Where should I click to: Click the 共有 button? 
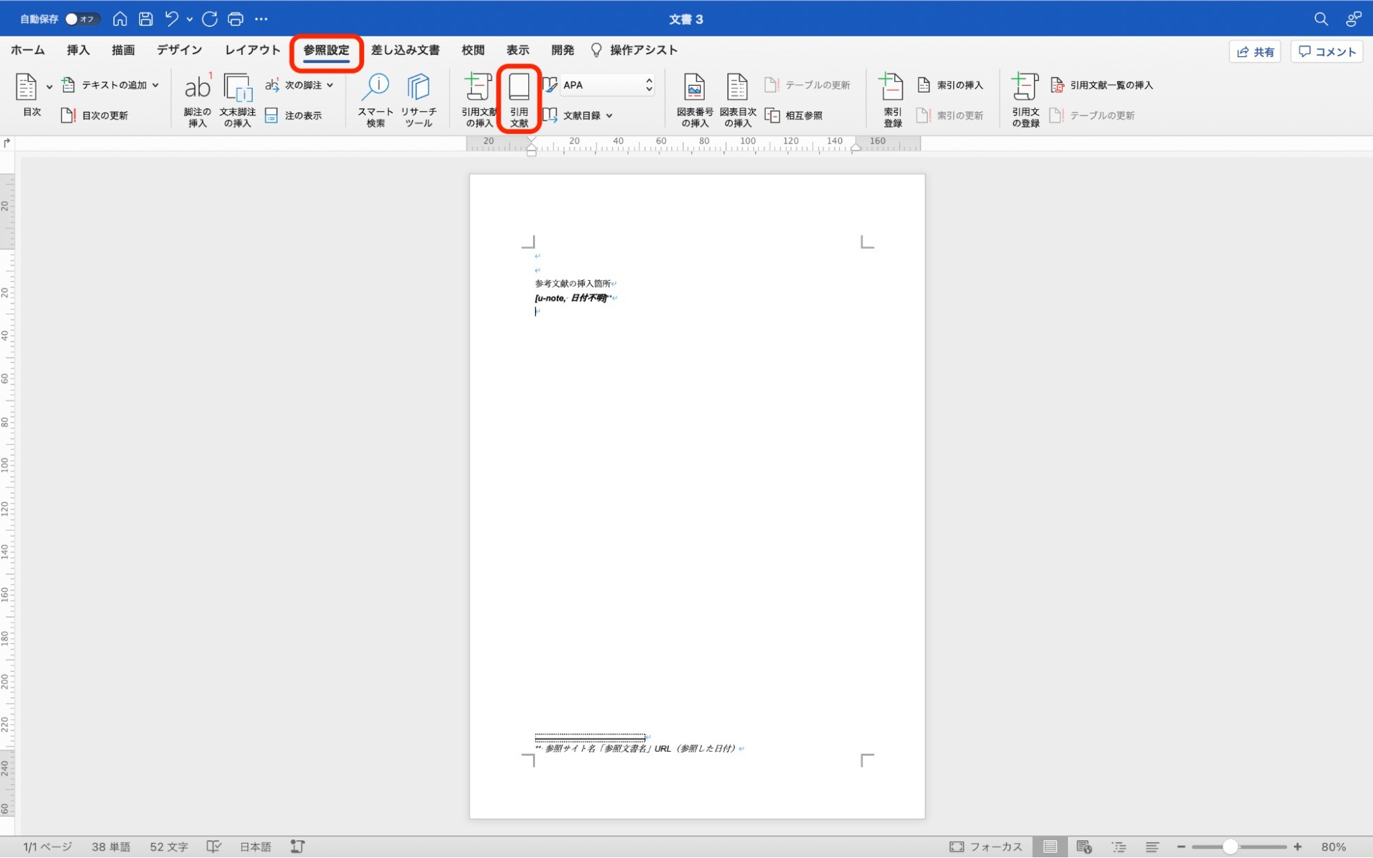pyautogui.click(x=1255, y=51)
